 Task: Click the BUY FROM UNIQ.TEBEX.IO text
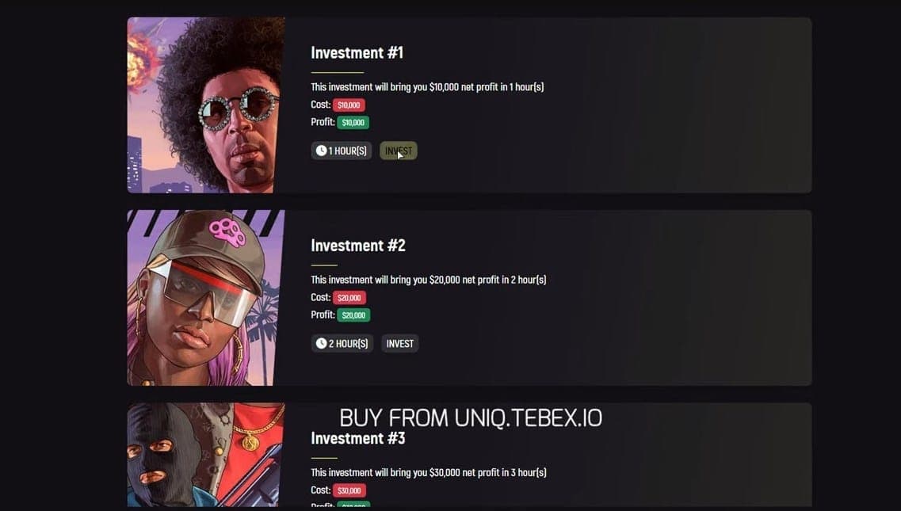tap(471, 418)
